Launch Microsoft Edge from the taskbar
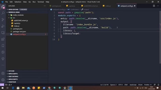This screenshot has height=90, width=161. [x=13, y=88]
